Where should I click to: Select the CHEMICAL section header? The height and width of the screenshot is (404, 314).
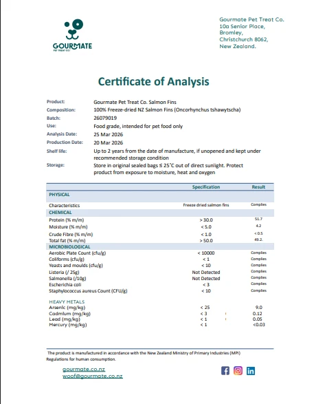[x=60, y=213]
